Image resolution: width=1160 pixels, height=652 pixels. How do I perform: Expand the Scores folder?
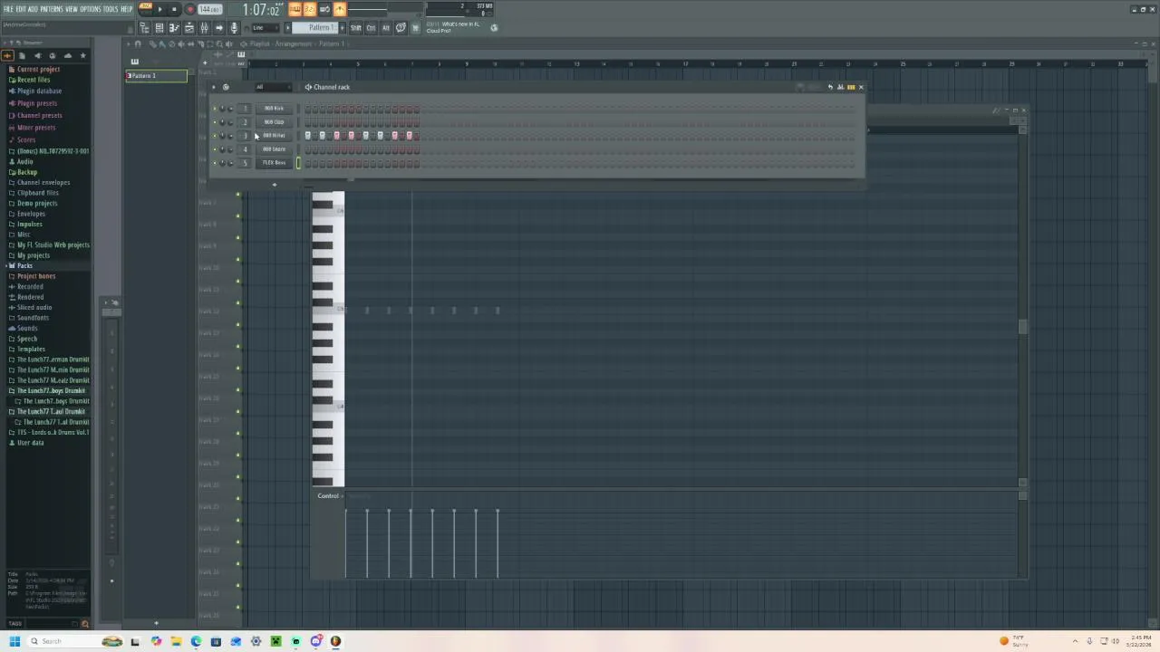click(26, 139)
